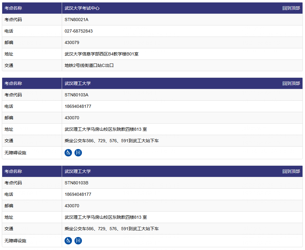
Task: Select the 586、729、576、591 bus directions under STN80103A
Action: [112, 141]
